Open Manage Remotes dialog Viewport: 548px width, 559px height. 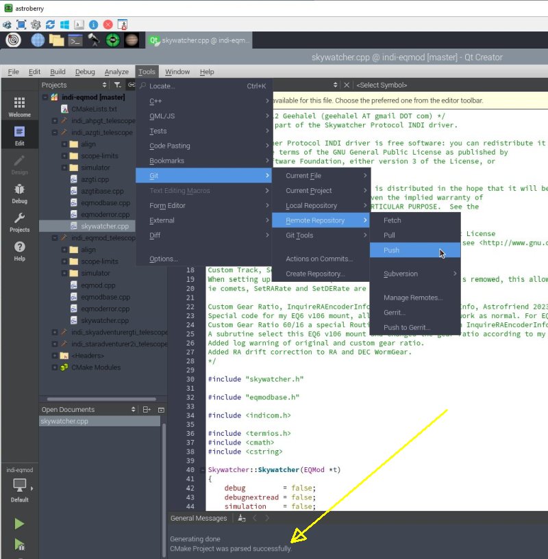[x=415, y=298]
